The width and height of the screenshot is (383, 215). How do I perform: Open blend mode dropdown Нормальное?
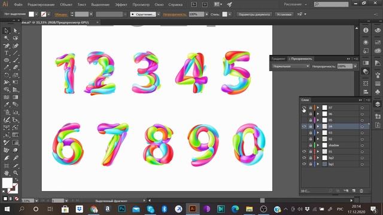point(291,66)
